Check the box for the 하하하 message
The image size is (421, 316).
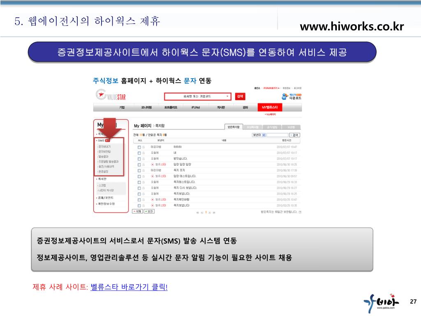coord(139,147)
